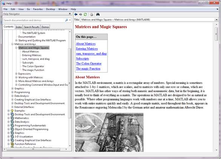Select The Colon Operator tree item
The image size is (221, 159).
pyautogui.click(x=33, y=66)
